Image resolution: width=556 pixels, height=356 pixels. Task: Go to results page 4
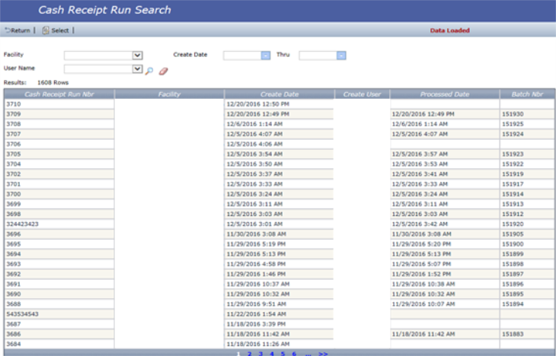tap(272, 354)
